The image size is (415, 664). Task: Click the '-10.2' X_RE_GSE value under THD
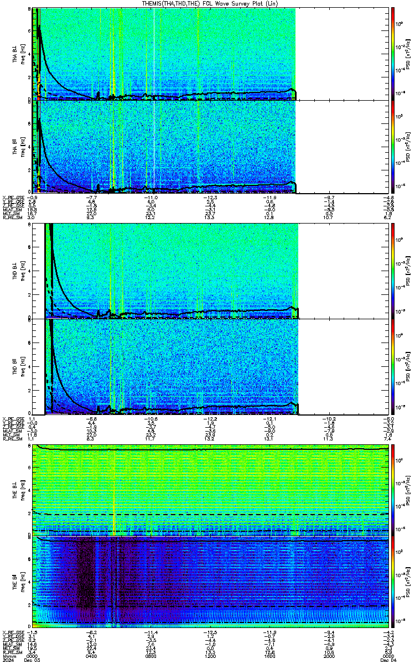coord(328,418)
